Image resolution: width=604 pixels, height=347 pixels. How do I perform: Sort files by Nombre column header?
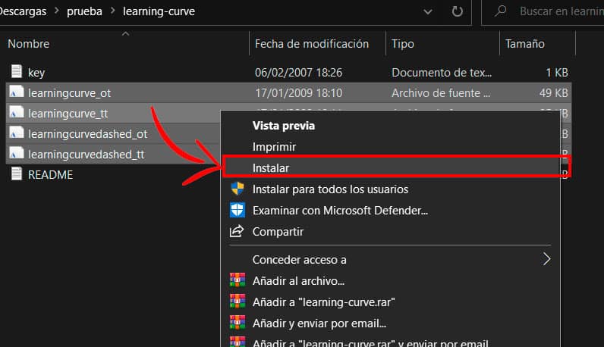[x=28, y=44]
